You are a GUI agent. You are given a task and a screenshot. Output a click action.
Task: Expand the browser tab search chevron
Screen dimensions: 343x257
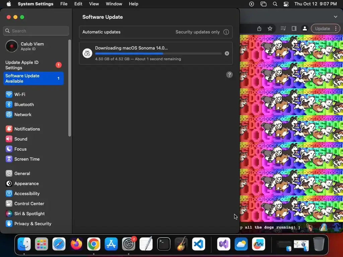pyautogui.click(x=336, y=17)
